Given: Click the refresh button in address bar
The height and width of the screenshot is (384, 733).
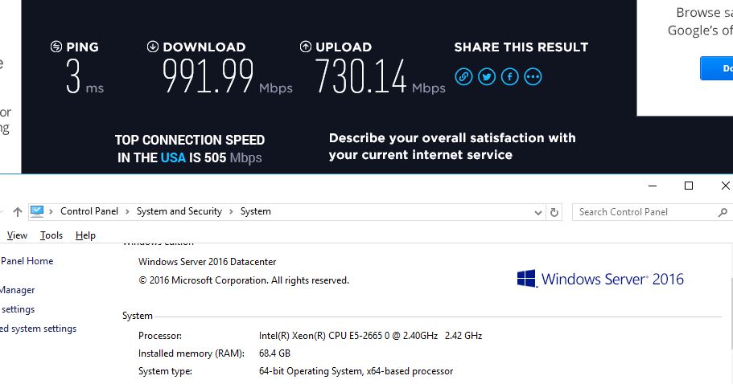Looking at the screenshot, I should 554,212.
